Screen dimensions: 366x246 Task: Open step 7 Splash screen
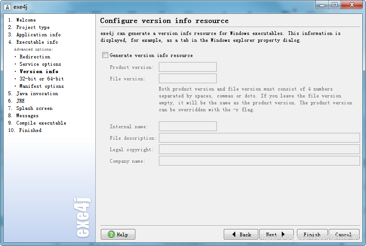[30, 108]
